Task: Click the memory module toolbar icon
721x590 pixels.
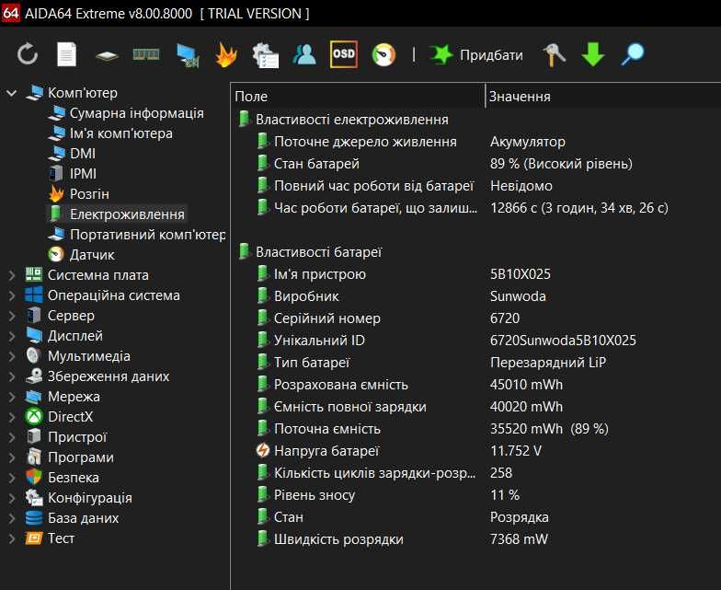Action: [145, 55]
